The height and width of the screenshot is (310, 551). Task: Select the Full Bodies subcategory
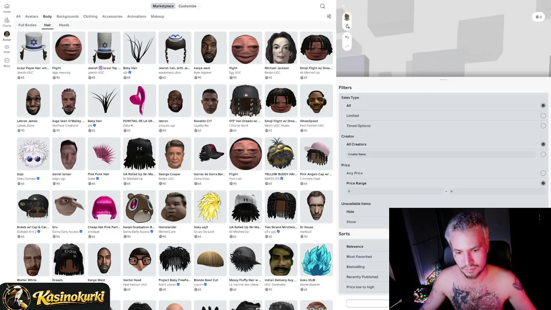pyautogui.click(x=27, y=25)
